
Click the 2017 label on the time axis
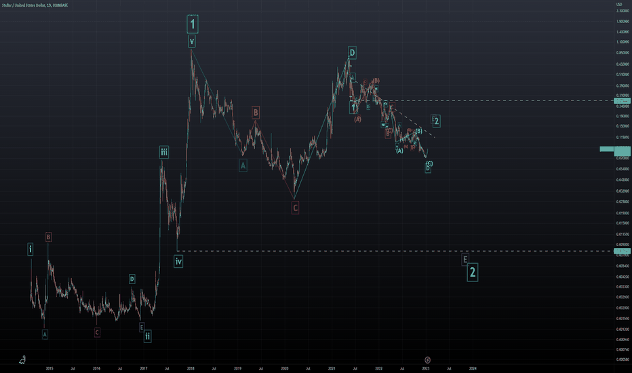[x=144, y=368]
